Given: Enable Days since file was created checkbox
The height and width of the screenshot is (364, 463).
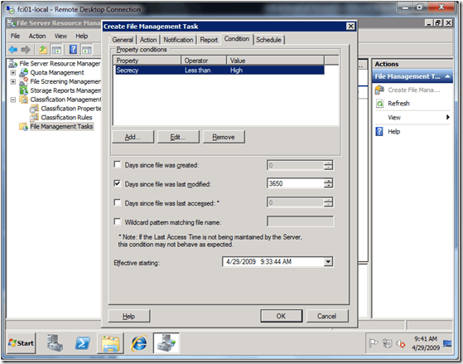Looking at the screenshot, I should 118,164.
